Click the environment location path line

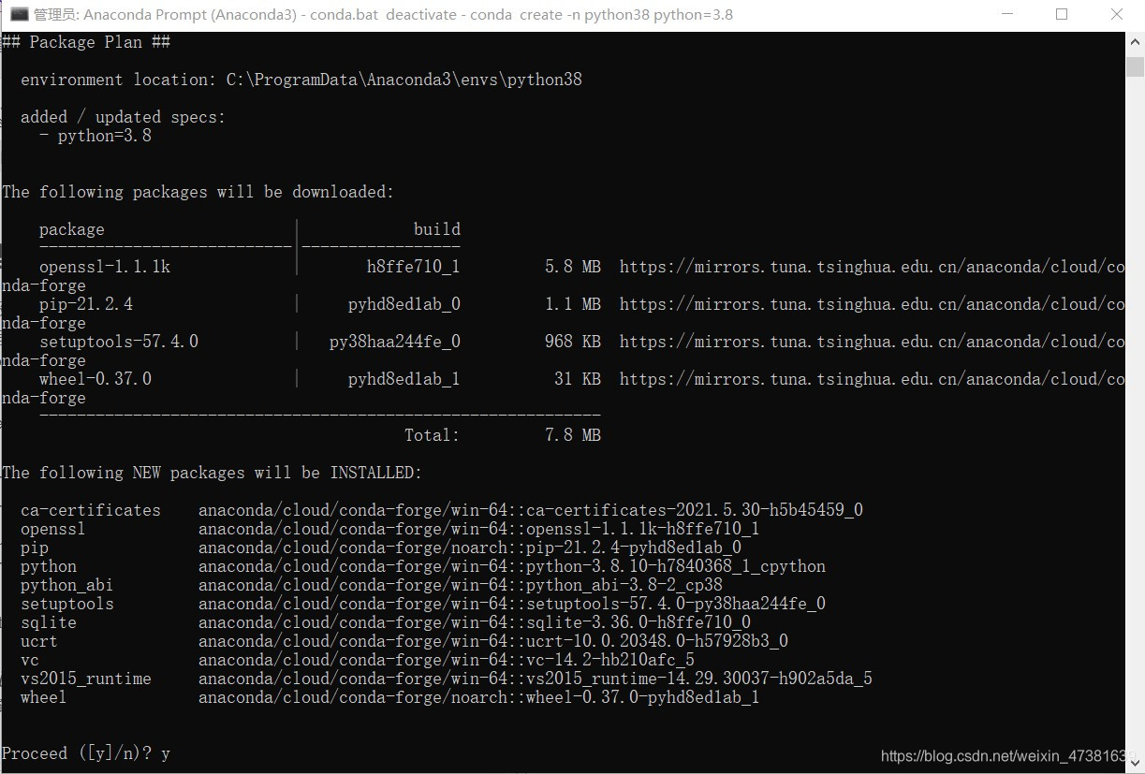click(x=301, y=80)
